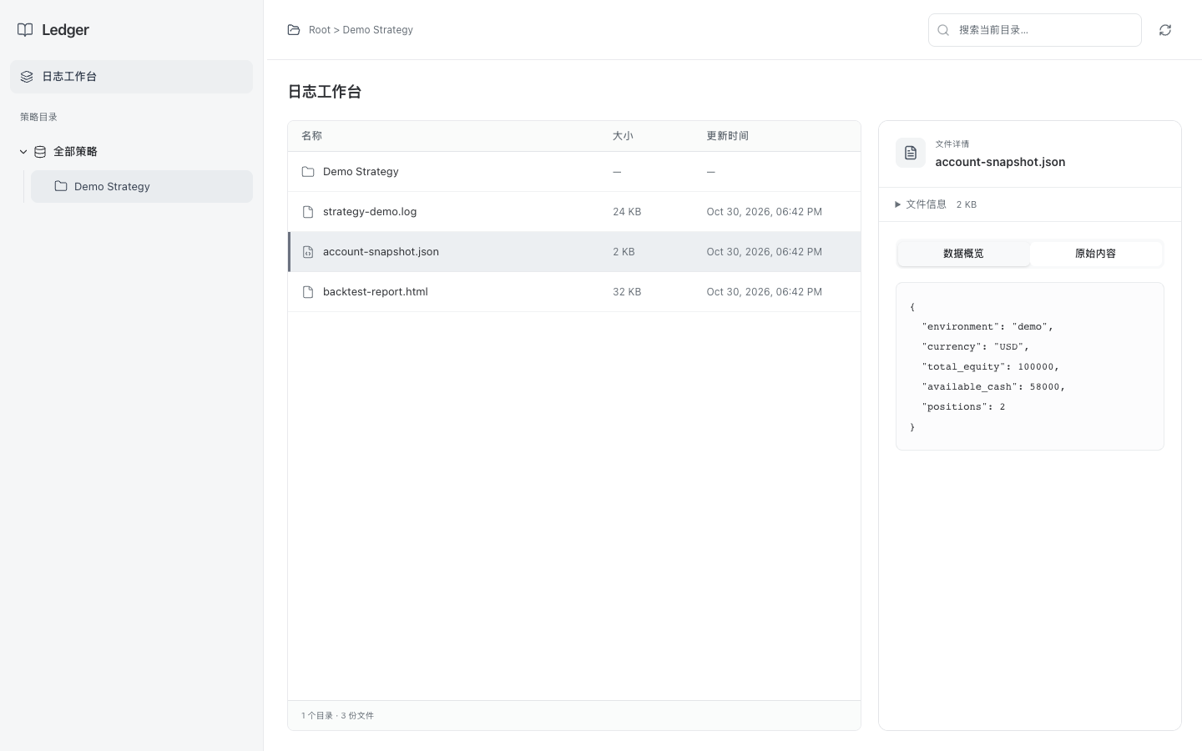The image size is (1202, 751).
Task: Click the 2 KB size cell in the table
Action: pyautogui.click(x=624, y=252)
